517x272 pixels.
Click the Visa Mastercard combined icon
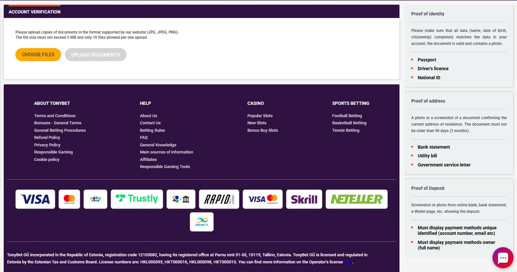[x=263, y=199]
